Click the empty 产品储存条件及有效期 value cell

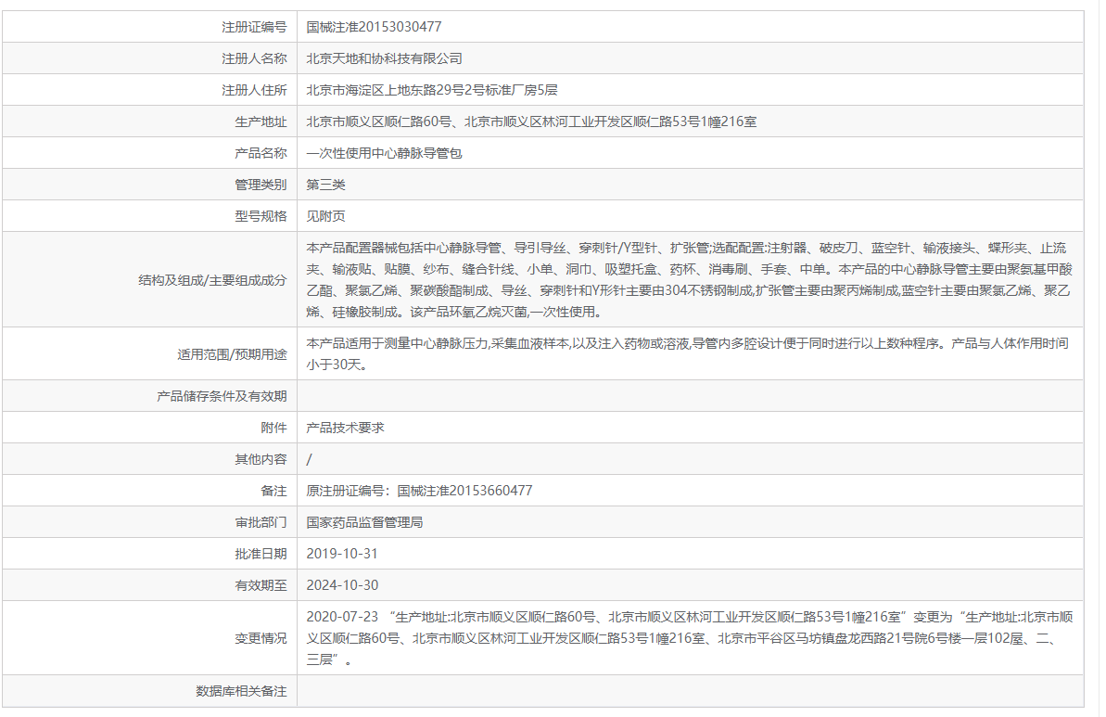coord(649,395)
